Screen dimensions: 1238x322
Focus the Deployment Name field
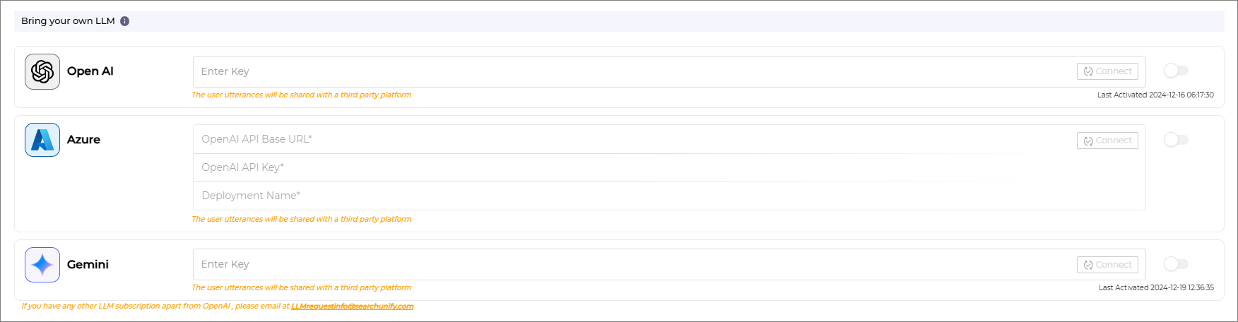(x=669, y=196)
